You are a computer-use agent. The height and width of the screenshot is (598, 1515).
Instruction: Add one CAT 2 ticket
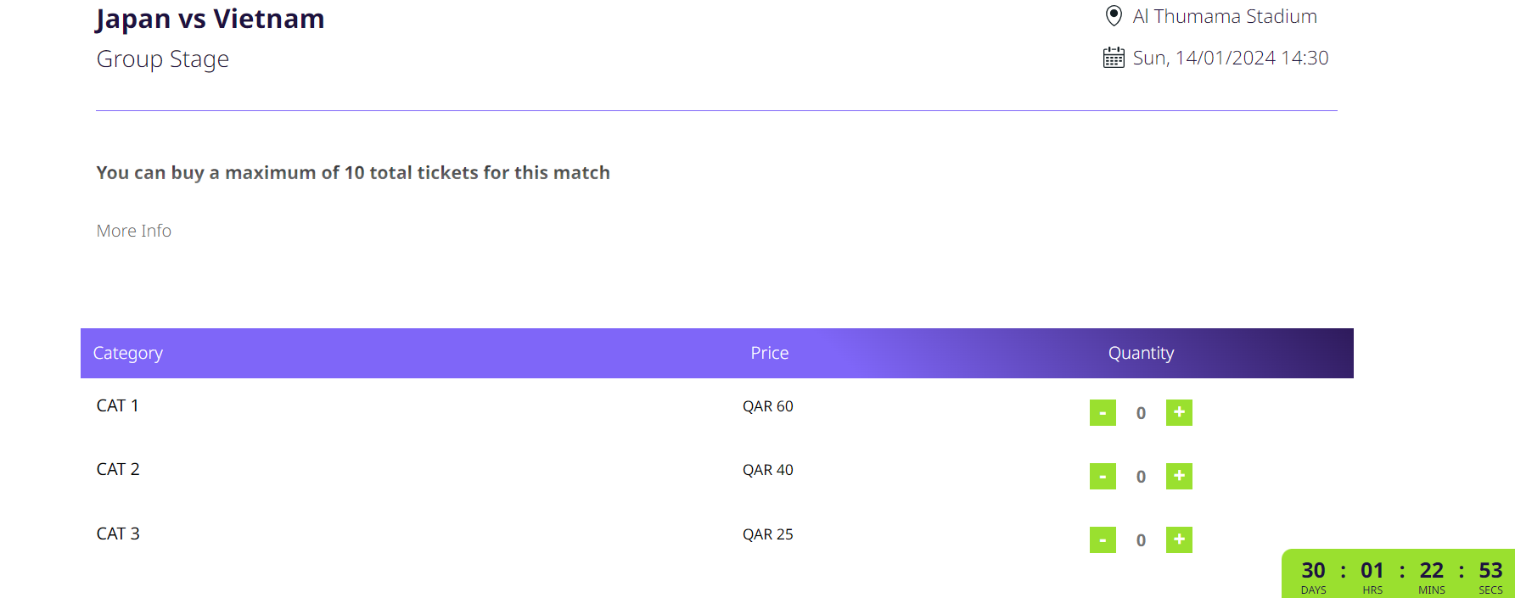(x=1179, y=476)
